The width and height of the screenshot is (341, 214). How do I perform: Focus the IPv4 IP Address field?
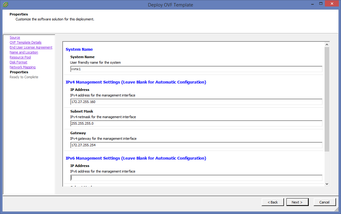pos(196,102)
